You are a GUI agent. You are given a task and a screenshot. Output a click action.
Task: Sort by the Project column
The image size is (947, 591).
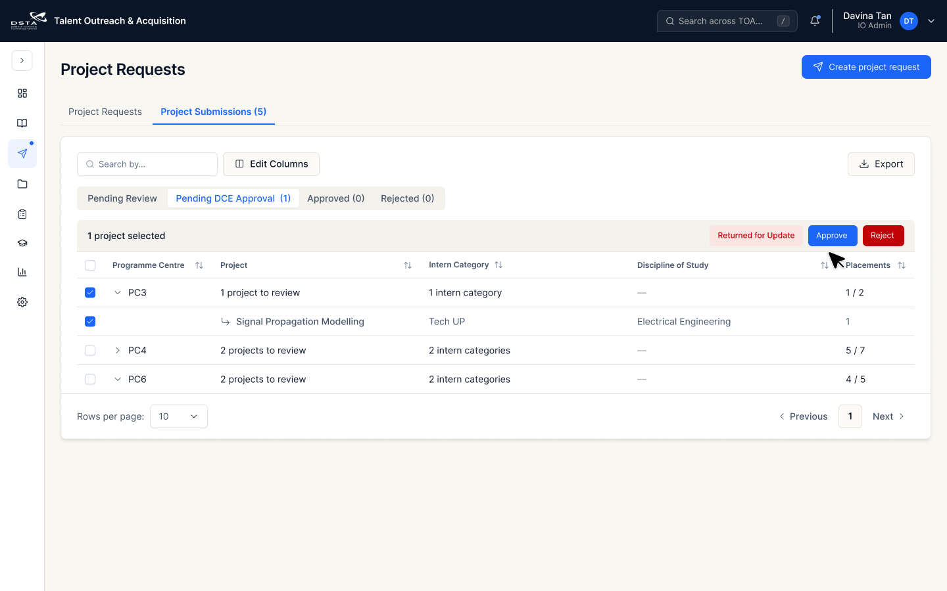tap(408, 265)
